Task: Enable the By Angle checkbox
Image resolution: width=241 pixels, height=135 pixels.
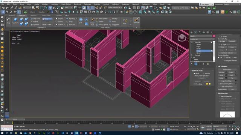Action: pos(219,45)
